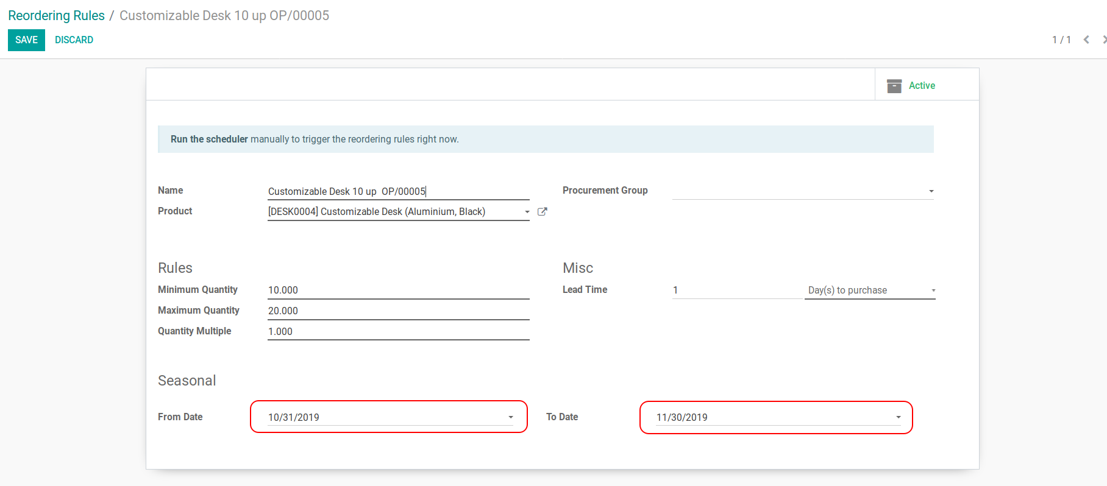The height and width of the screenshot is (486, 1107).
Task: Expand the Day(s) to purchase dropdown
Action: [933, 291]
